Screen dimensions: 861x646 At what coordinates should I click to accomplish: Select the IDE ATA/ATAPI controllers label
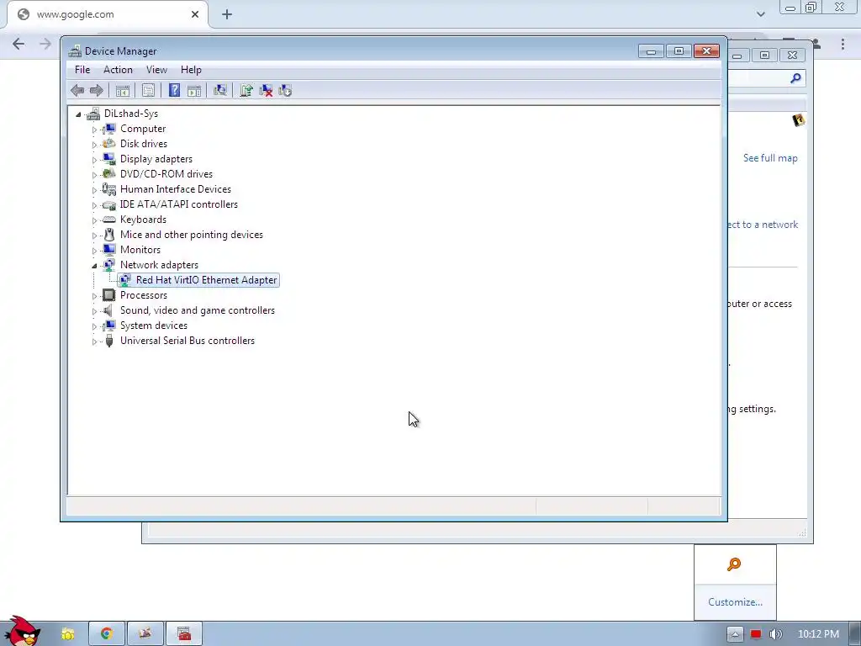(x=179, y=204)
